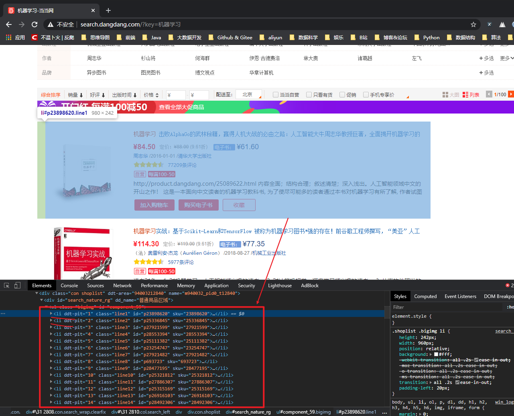Open a new tab with the plus icon
Screen dimensions: 514x416
[x=108, y=10]
